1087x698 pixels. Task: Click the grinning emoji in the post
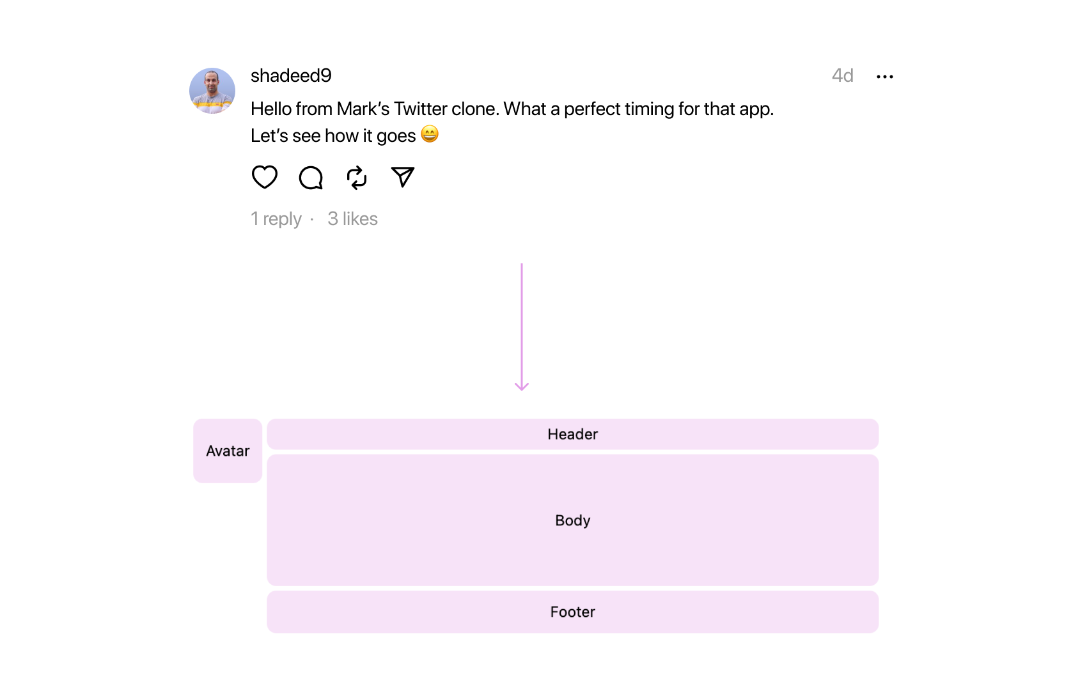pos(430,134)
